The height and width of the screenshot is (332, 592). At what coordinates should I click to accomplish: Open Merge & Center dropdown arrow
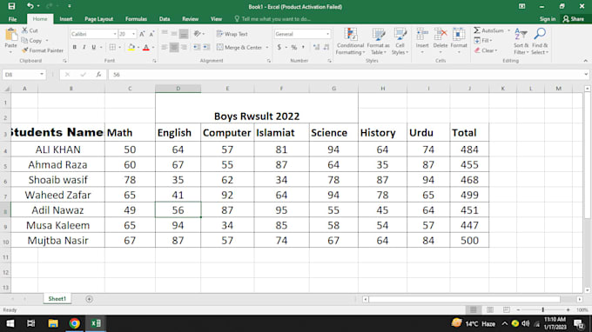tap(267, 48)
